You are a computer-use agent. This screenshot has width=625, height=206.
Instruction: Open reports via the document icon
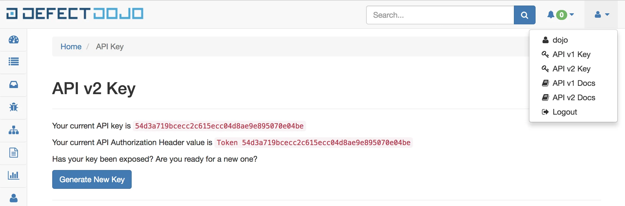coord(14,153)
